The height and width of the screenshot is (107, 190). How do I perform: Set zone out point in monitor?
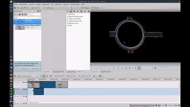pos(122,68)
